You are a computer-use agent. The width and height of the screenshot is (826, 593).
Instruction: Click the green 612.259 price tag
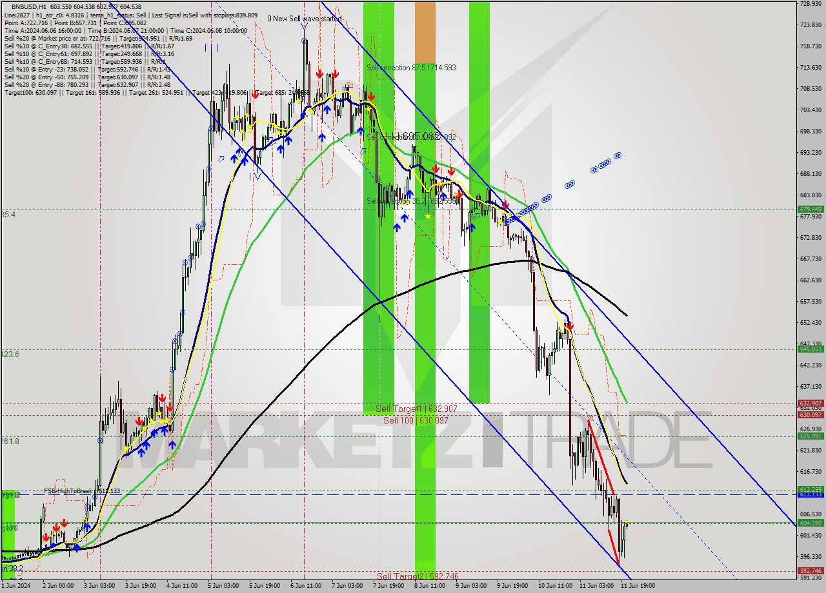click(811, 489)
